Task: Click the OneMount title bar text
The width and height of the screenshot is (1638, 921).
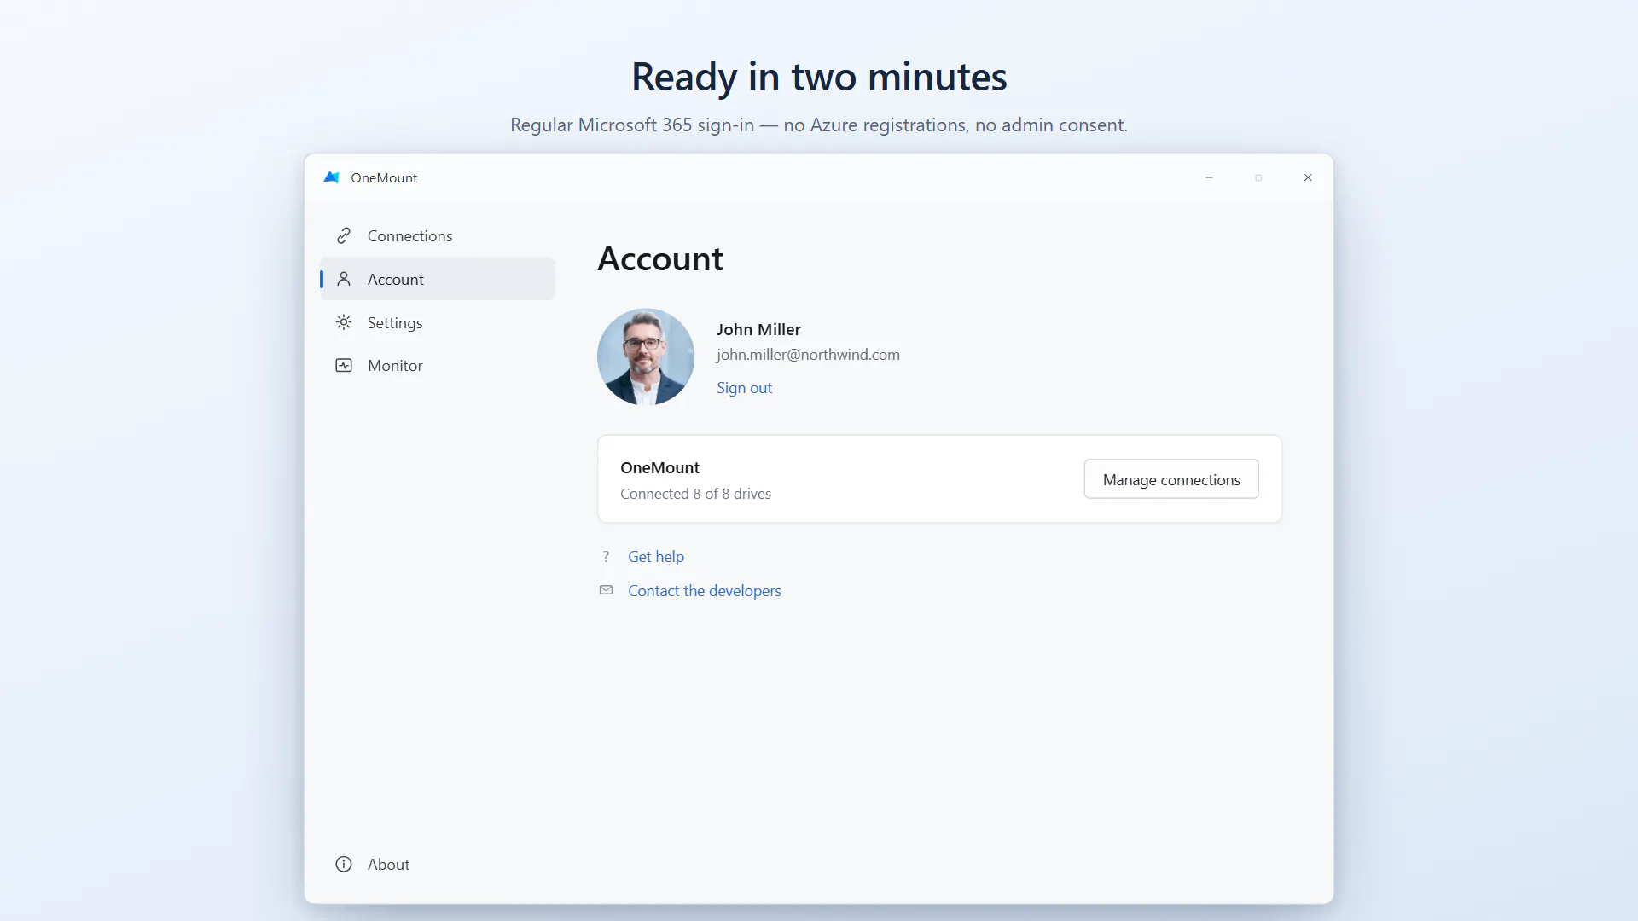Action: [x=384, y=177]
